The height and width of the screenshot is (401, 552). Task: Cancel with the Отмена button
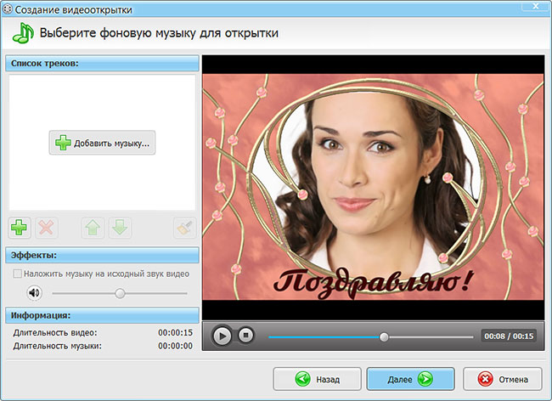(503, 379)
